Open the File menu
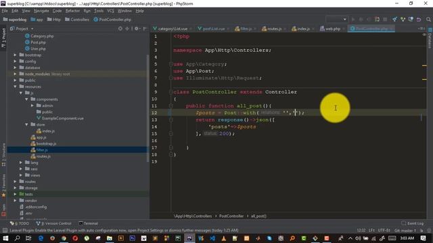 [5, 11]
